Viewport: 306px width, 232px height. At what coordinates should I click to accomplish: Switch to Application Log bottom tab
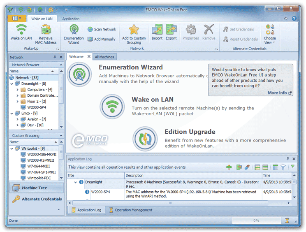click(87, 210)
